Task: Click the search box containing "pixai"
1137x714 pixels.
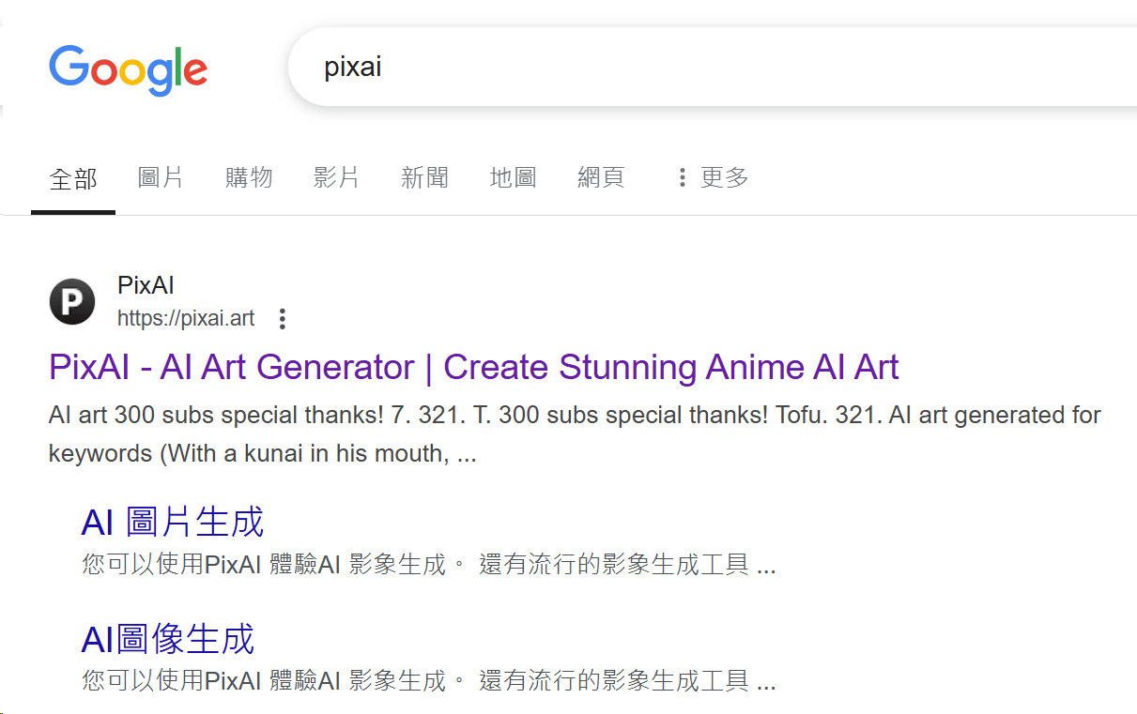Action: pyautogui.click(x=657, y=68)
